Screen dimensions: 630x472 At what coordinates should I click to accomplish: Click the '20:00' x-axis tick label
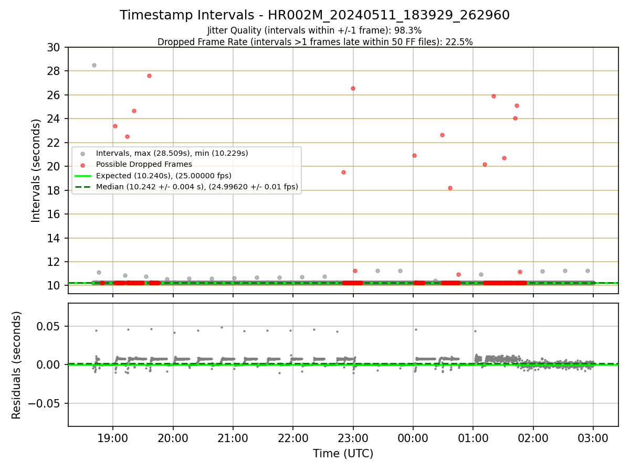[173, 439]
